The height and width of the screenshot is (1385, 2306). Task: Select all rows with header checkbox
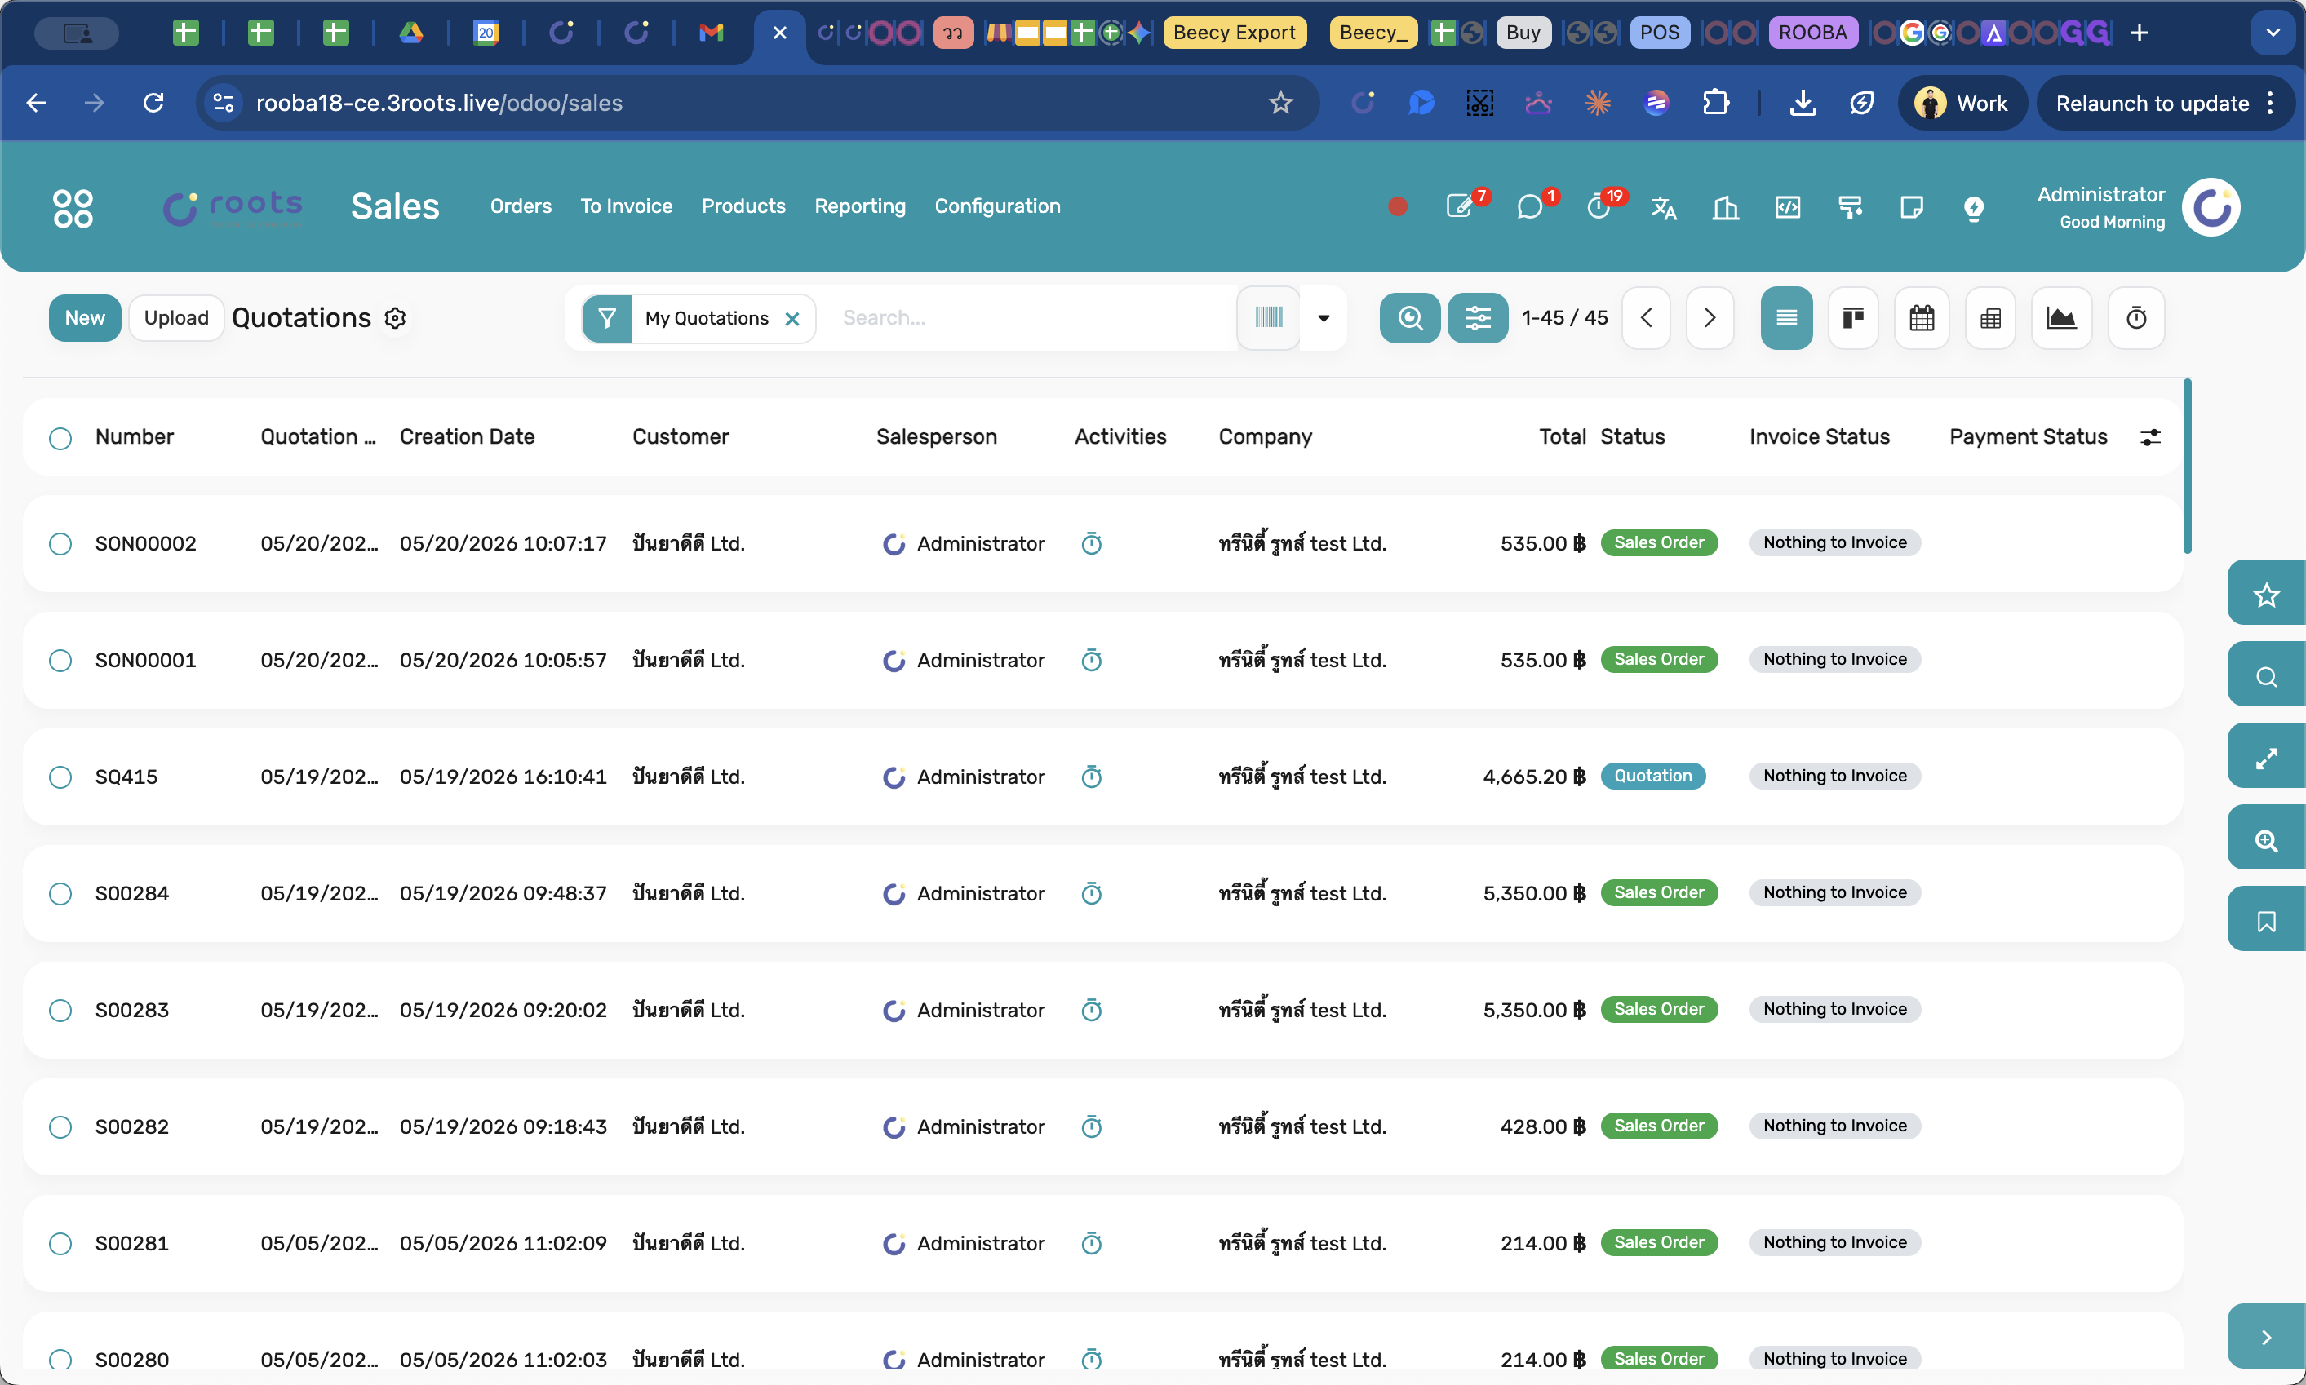pyautogui.click(x=60, y=438)
